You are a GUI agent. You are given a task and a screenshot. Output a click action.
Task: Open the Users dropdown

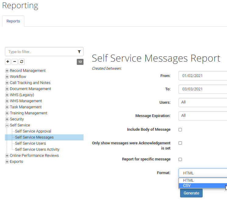[x=203, y=103]
